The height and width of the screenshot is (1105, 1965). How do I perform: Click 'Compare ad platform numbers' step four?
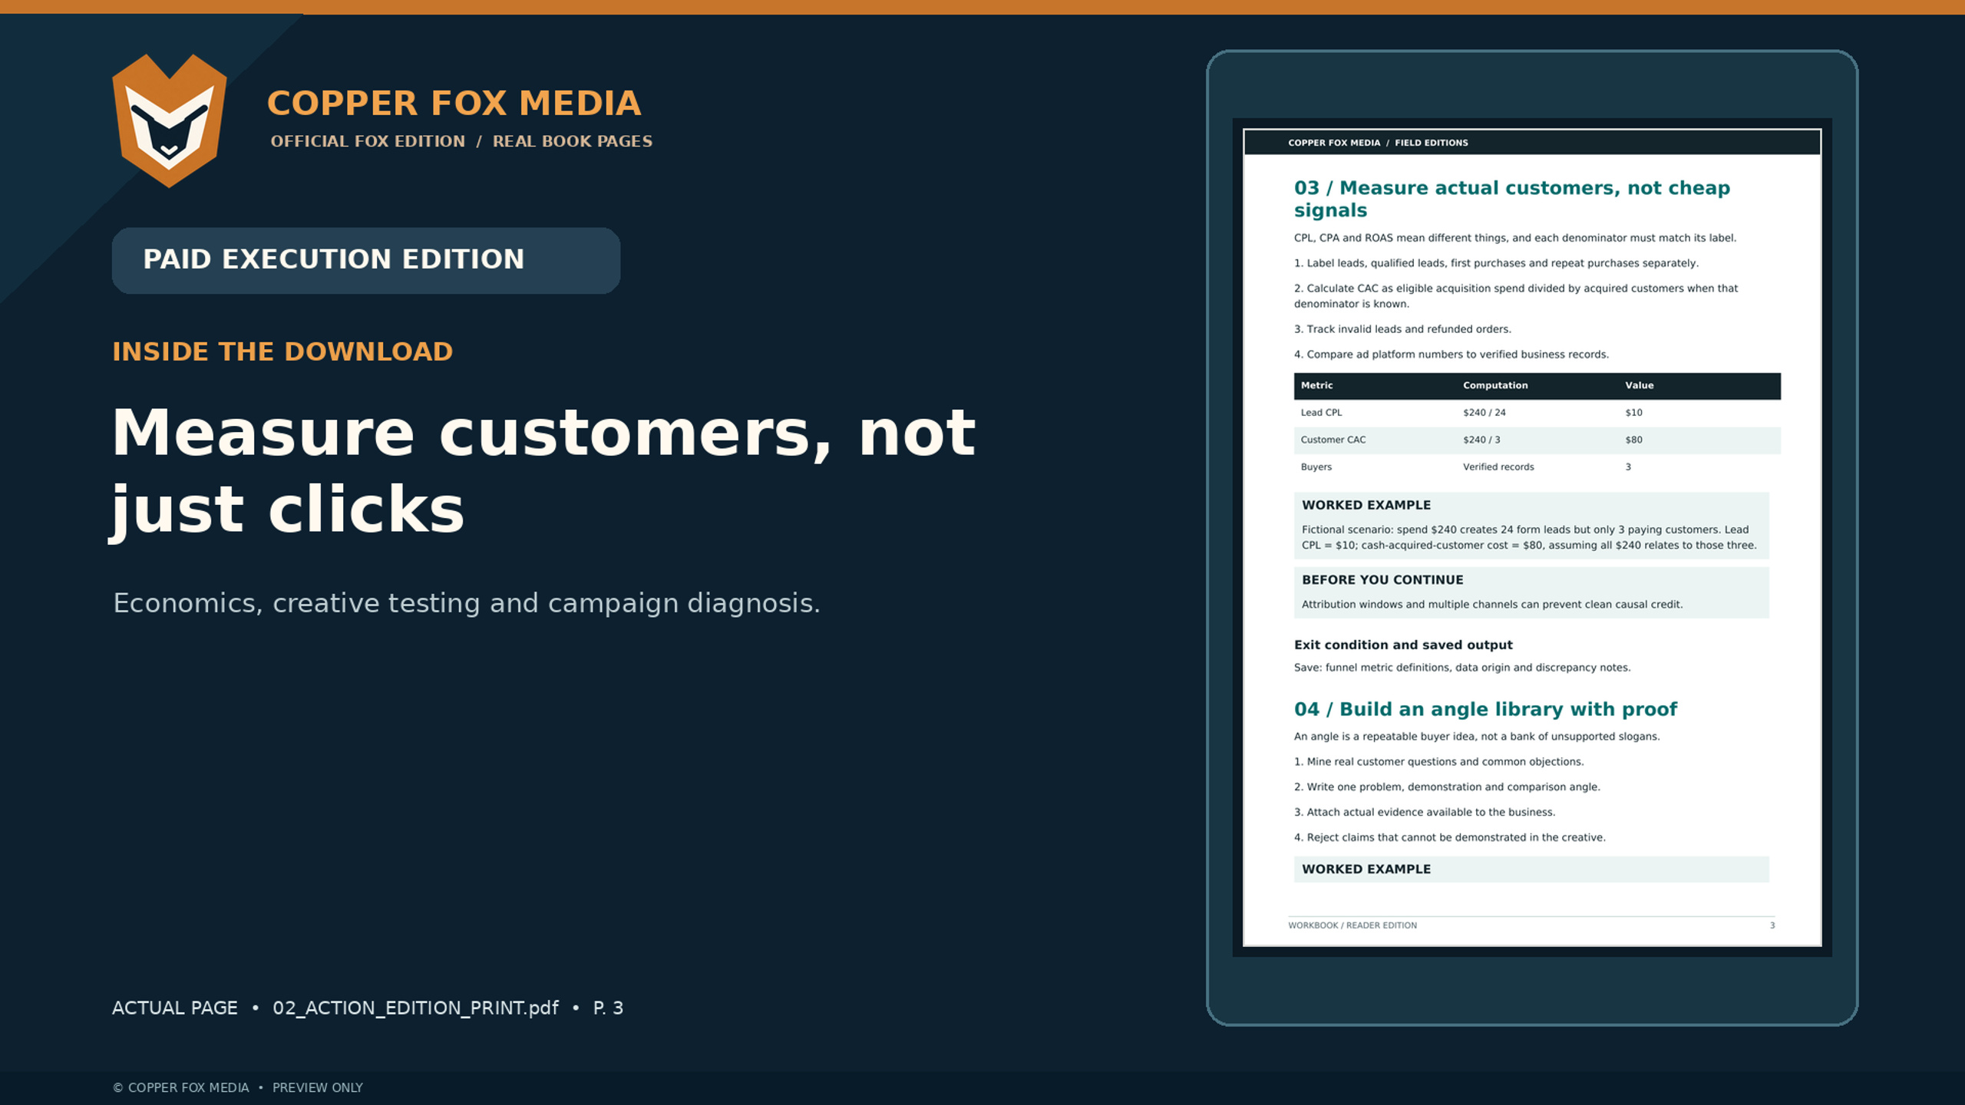pos(1451,355)
